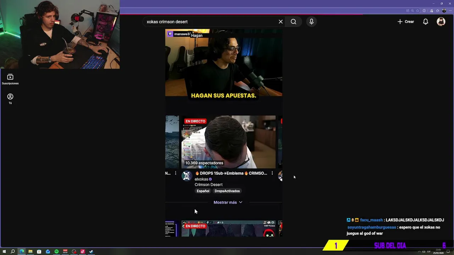Click the soyuntragahamburguesas chat username
The width and height of the screenshot is (454, 255).
(372, 227)
